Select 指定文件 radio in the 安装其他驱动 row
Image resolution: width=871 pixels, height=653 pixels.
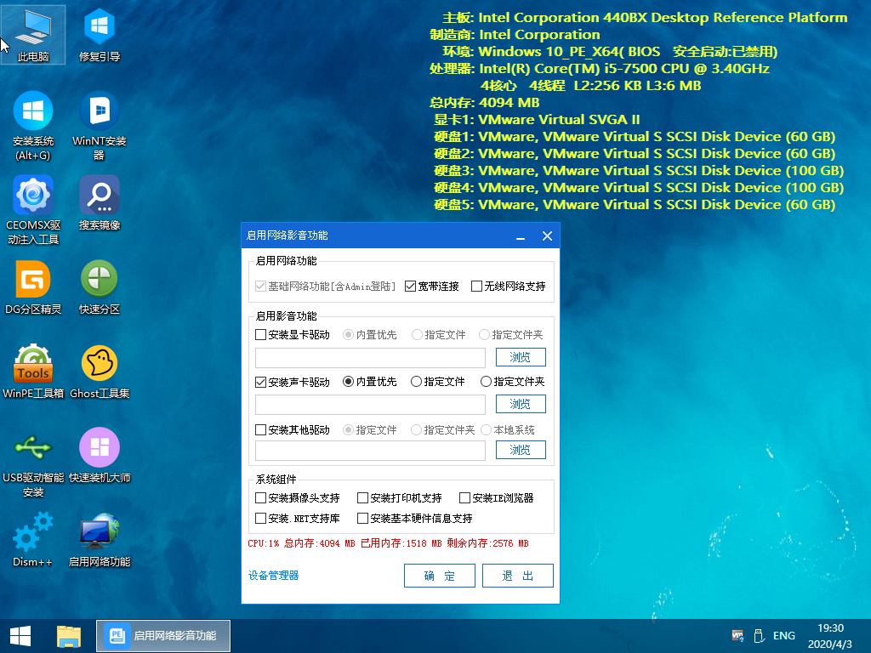pyautogui.click(x=348, y=429)
